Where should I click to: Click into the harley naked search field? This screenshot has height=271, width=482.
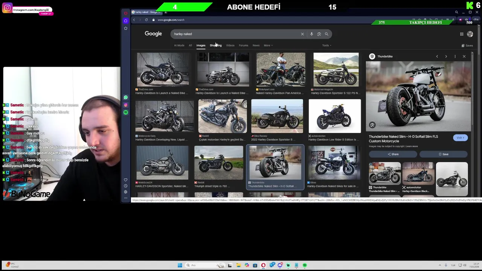click(x=235, y=34)
